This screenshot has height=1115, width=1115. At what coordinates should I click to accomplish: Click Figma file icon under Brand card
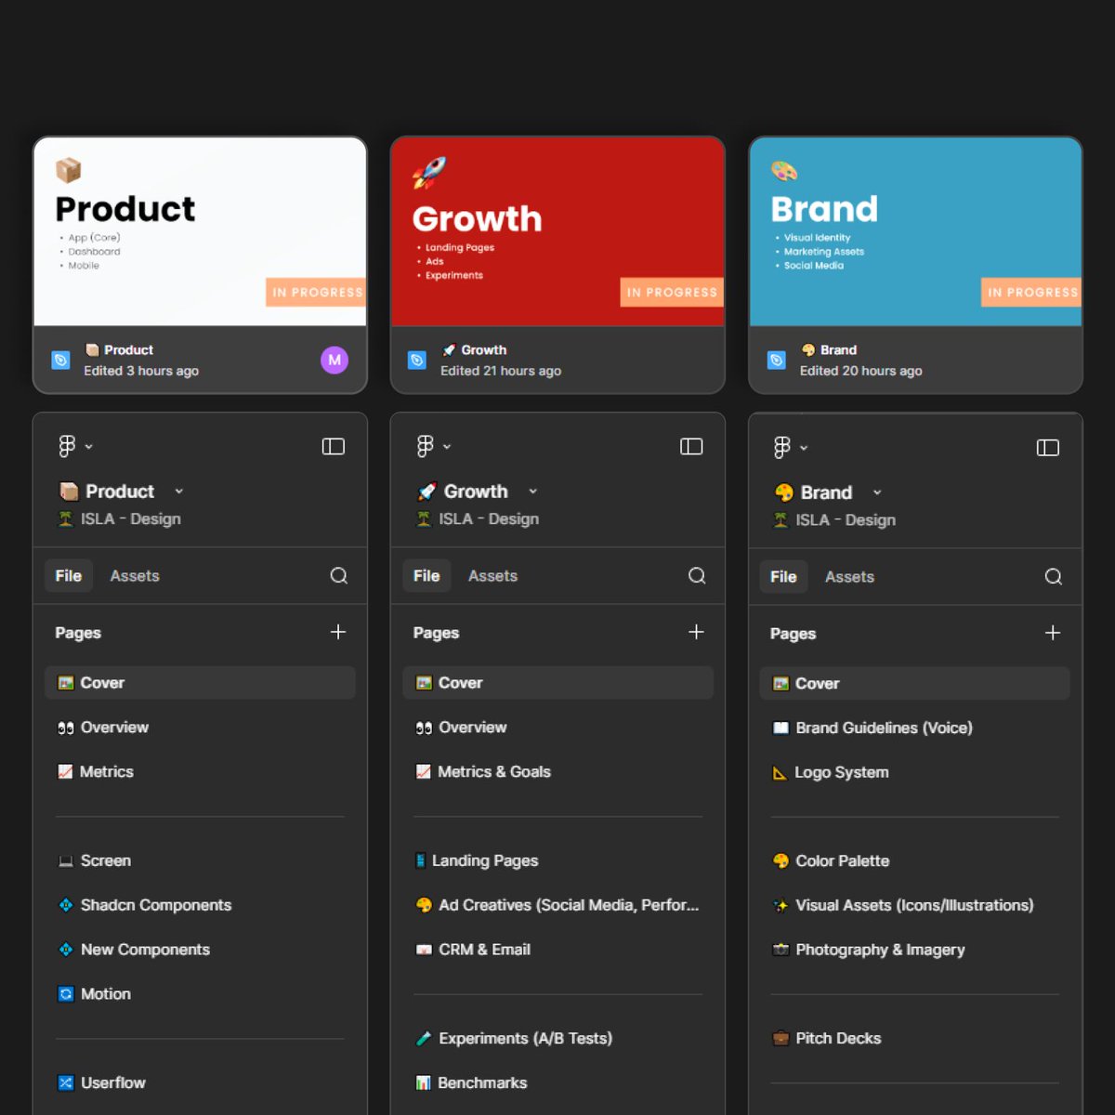tap(777, 360)
